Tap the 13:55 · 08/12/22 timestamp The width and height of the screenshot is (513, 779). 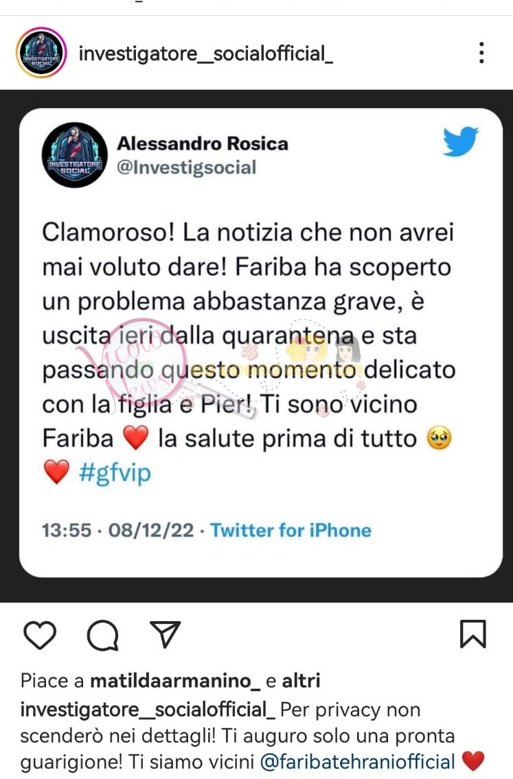tap(118, 530)
